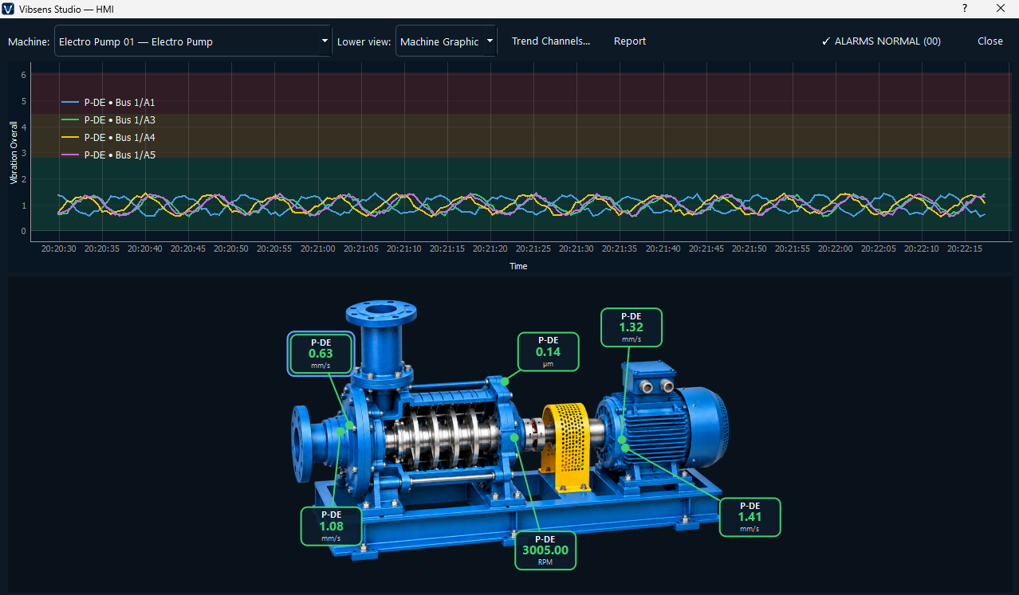Viewport: 1019px width, 595px height.
Task: Select the 0.14 µm P-DE sensor tag
Action: pyautogui.click(x=548, y=352)
